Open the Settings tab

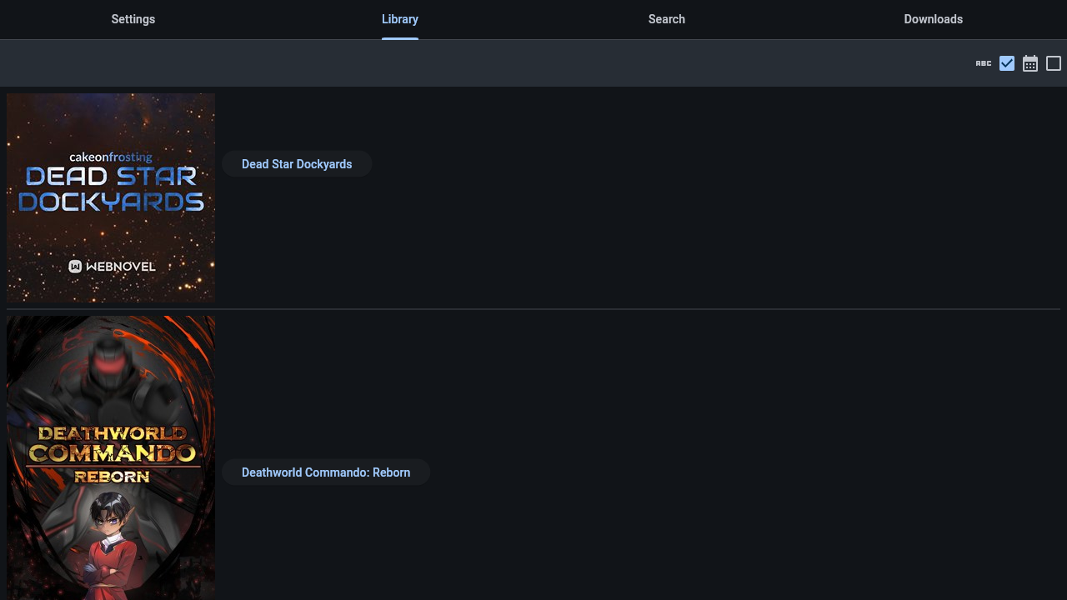pos(133,19)
